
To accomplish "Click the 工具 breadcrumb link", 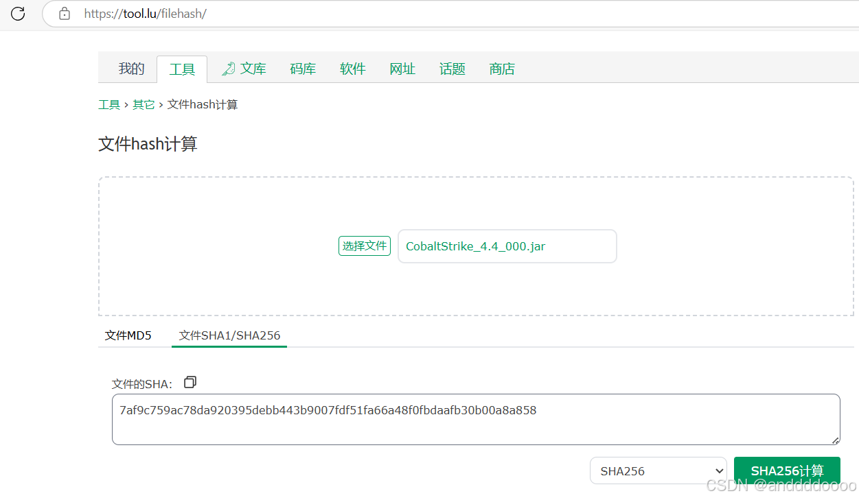I will (109, 105).
